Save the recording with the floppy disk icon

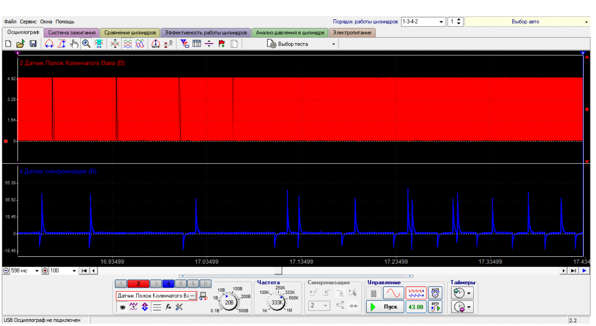click(33, 44)
